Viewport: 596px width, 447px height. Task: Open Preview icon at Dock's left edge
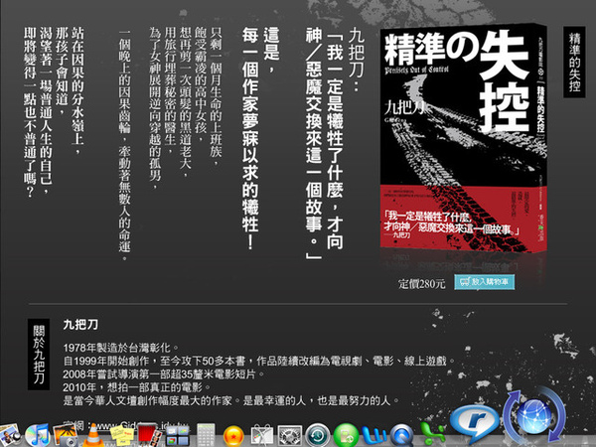10,435
